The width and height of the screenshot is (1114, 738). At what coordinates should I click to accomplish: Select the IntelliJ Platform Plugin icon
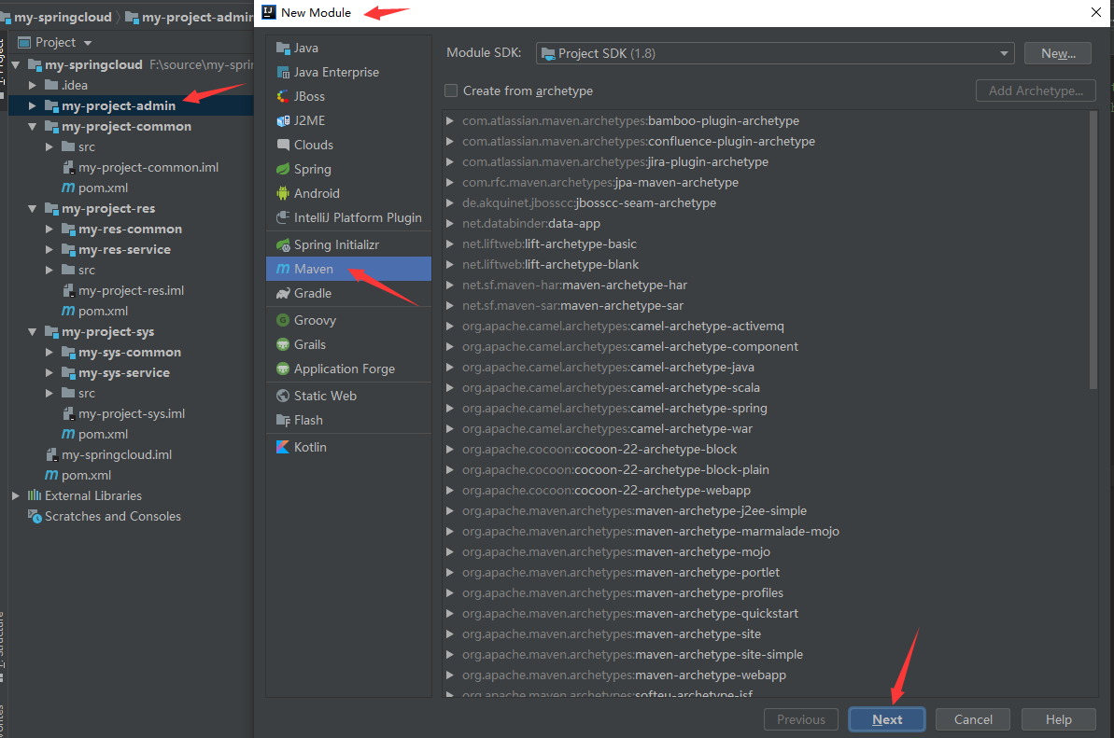283,217
